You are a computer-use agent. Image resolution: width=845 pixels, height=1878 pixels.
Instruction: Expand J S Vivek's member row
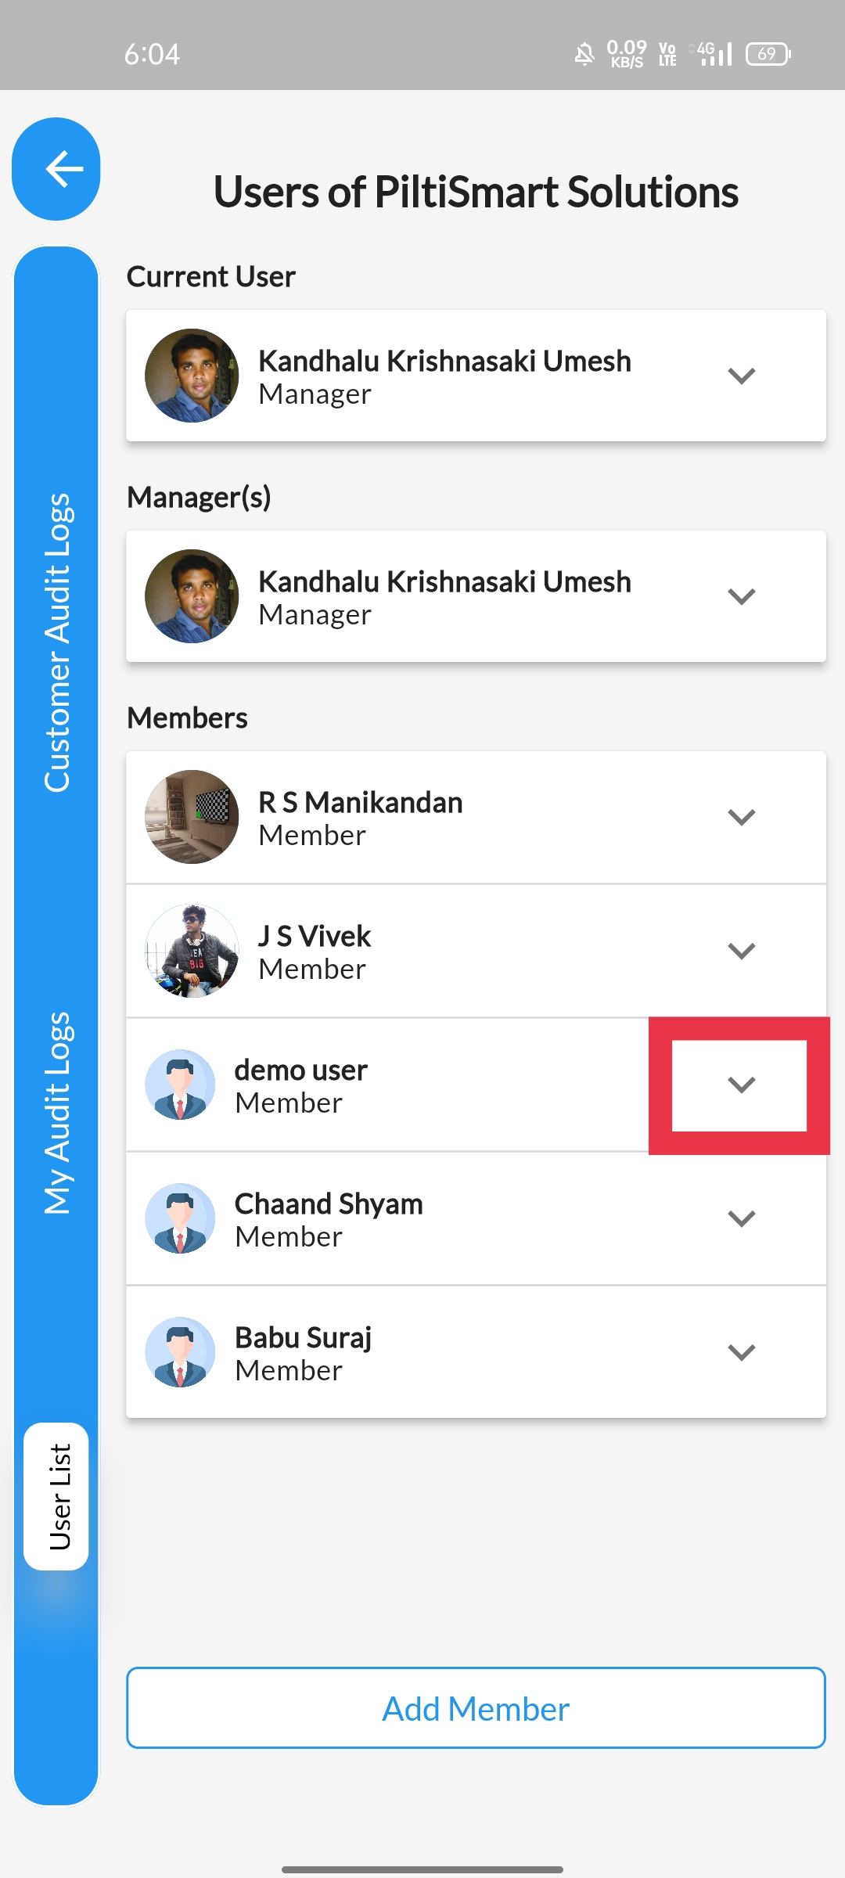tap(741, 951)
